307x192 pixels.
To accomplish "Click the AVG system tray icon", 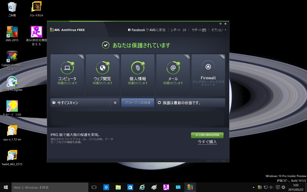I will (260, 187).
